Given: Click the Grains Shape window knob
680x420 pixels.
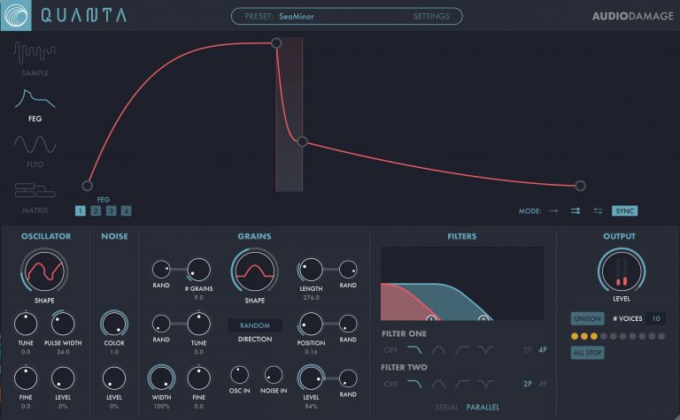Looking at the screenshot, I should [255, 271].
